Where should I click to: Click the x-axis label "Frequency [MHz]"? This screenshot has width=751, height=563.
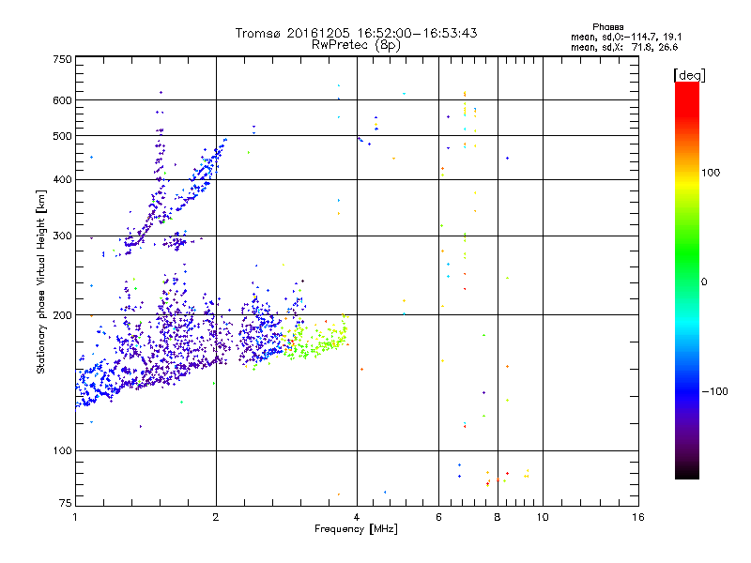356,529
